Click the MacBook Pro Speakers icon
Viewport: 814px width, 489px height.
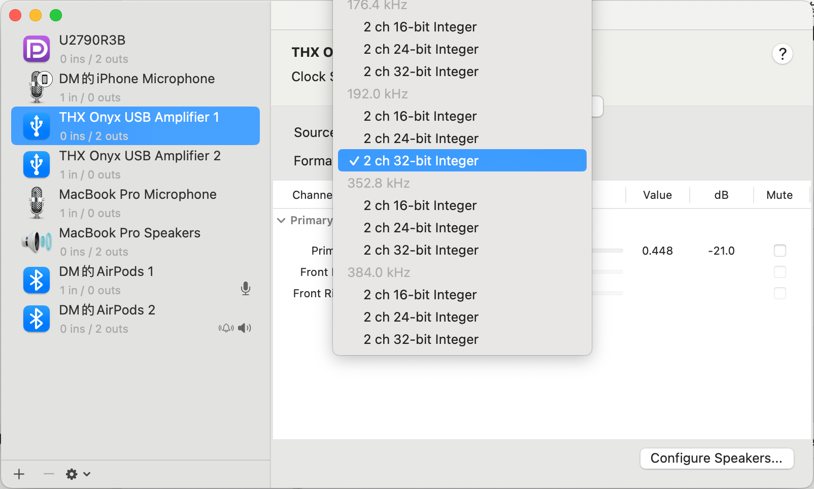point(37,242)
